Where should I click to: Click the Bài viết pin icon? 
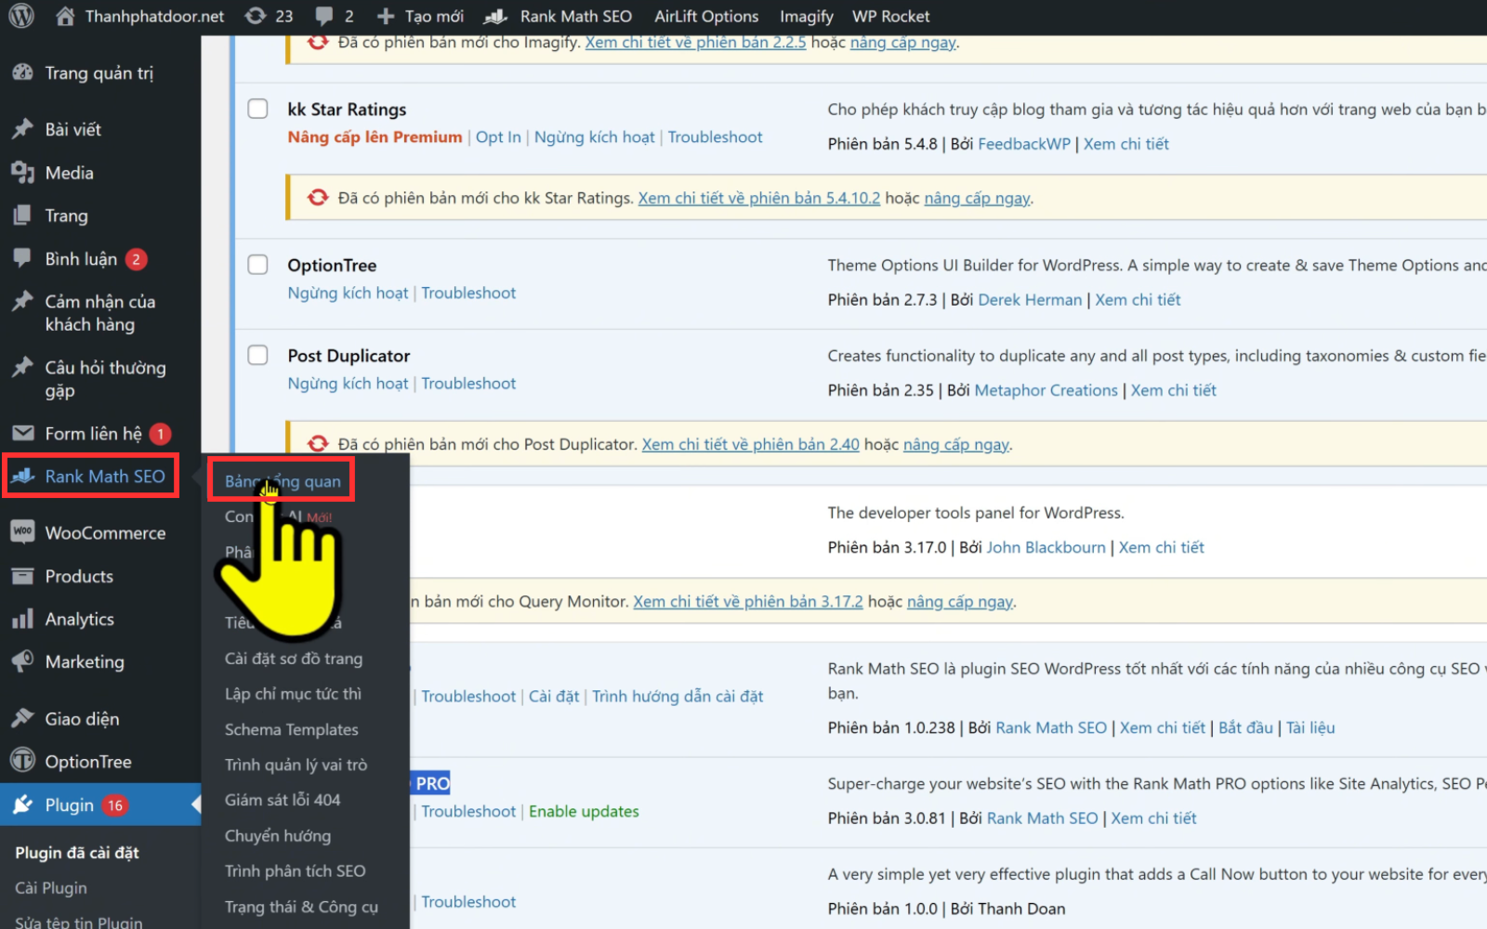[22, 129]
